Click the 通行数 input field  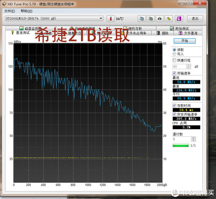click(x=182, y=139)
